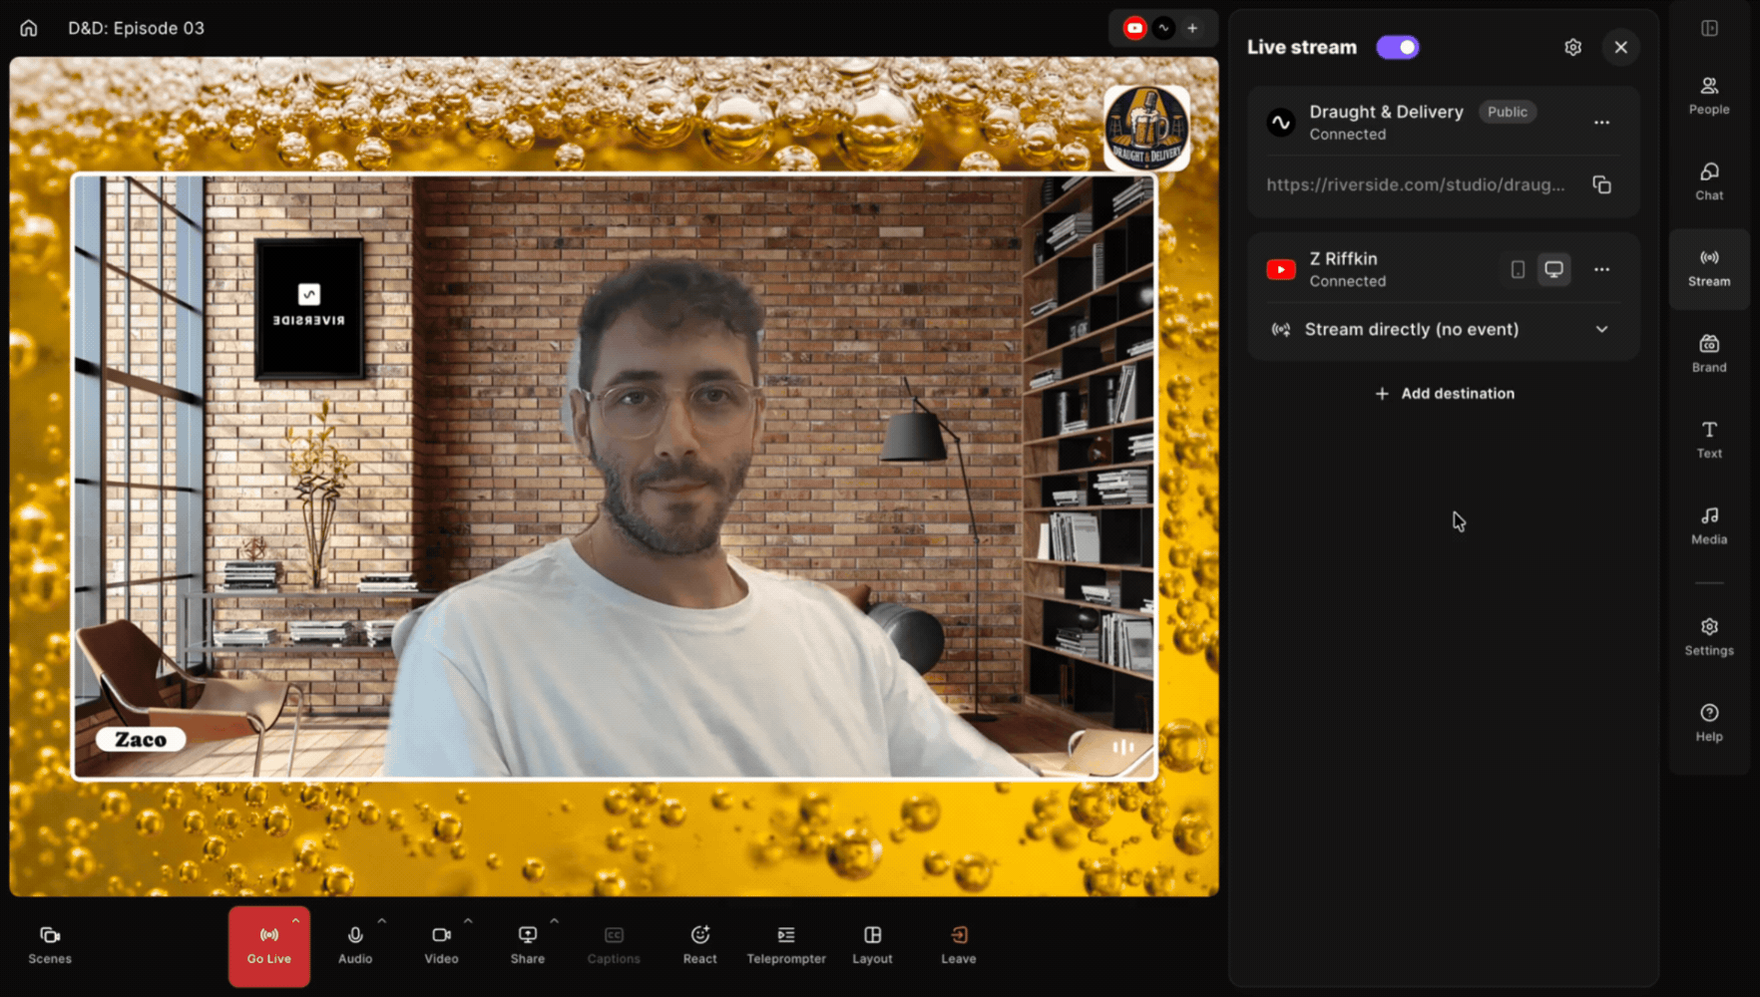Open the People tab
1760x997 pixels.
click(x=1709, y=96)
